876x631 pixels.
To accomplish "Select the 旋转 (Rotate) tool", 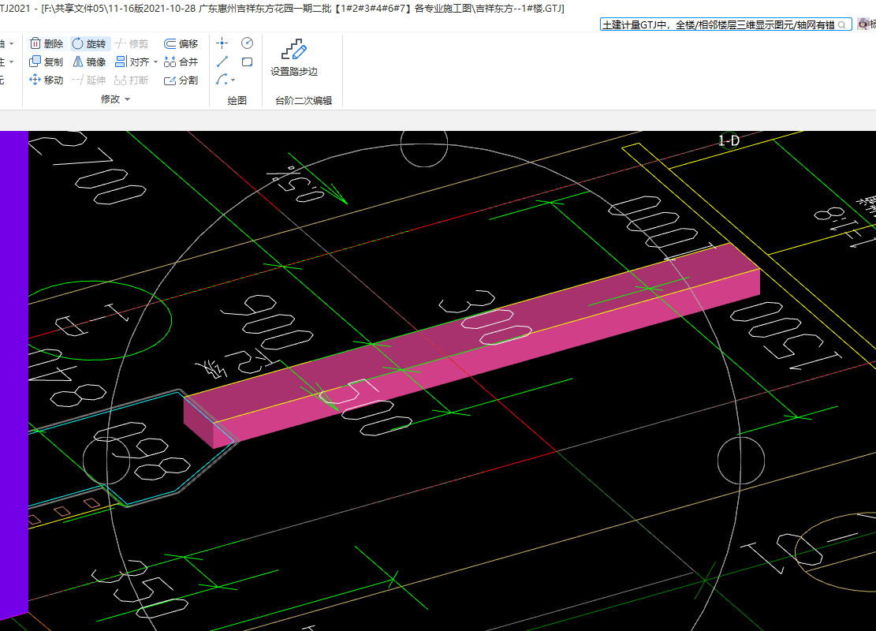I will click(89, 43).
